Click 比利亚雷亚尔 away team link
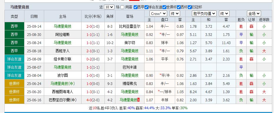This screenshot has height=113, width=274. [x=130, y=27]
